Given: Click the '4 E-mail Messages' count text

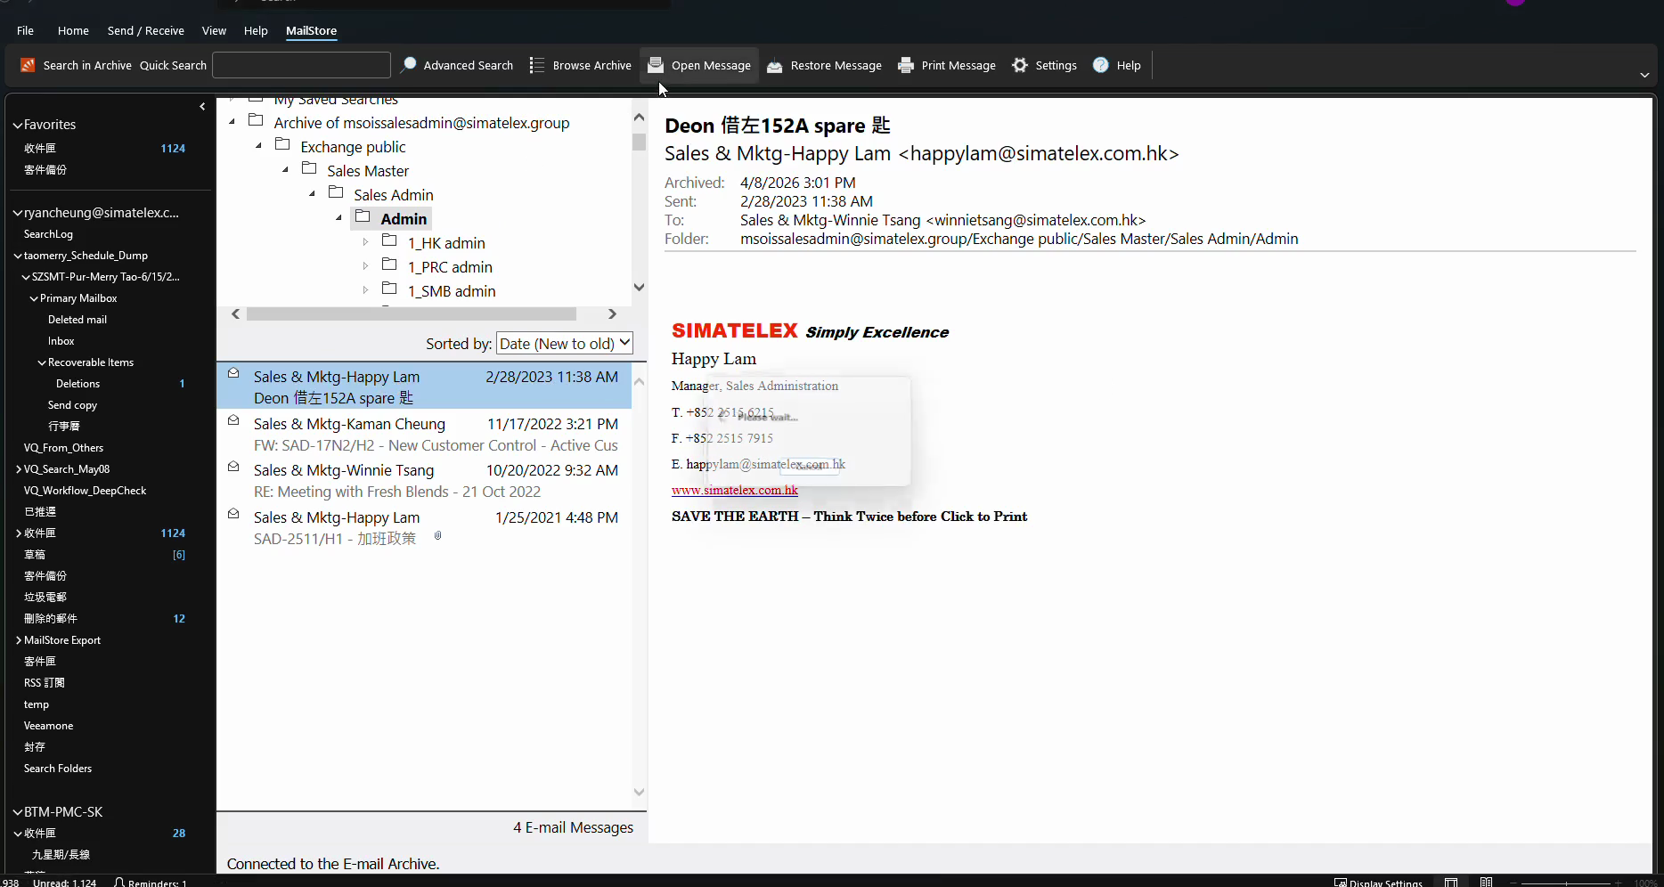Looking at the screenshot, I should (573, 827).
